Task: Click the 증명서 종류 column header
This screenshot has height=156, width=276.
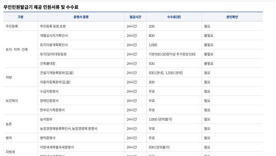Action: [81, 17]
